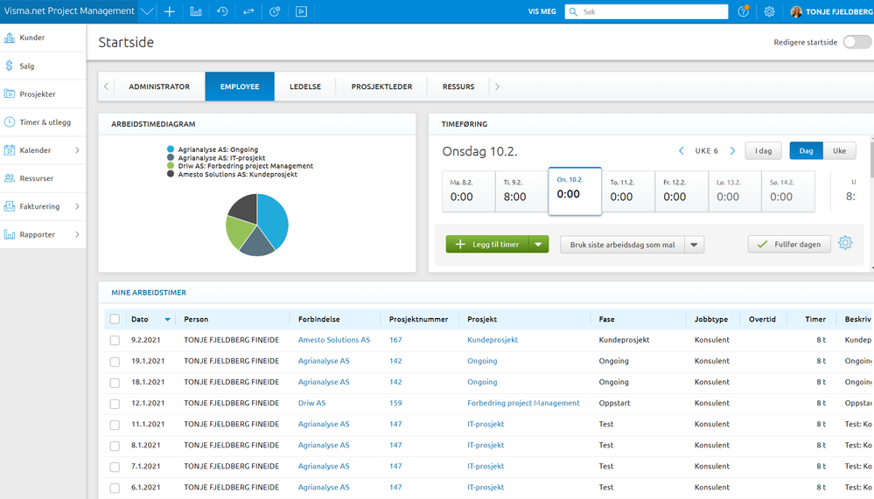Click the left-right arrows icon in top bar
Viewport: 874px width, 499px height.
pyautogui.click(x=248, y=11)
